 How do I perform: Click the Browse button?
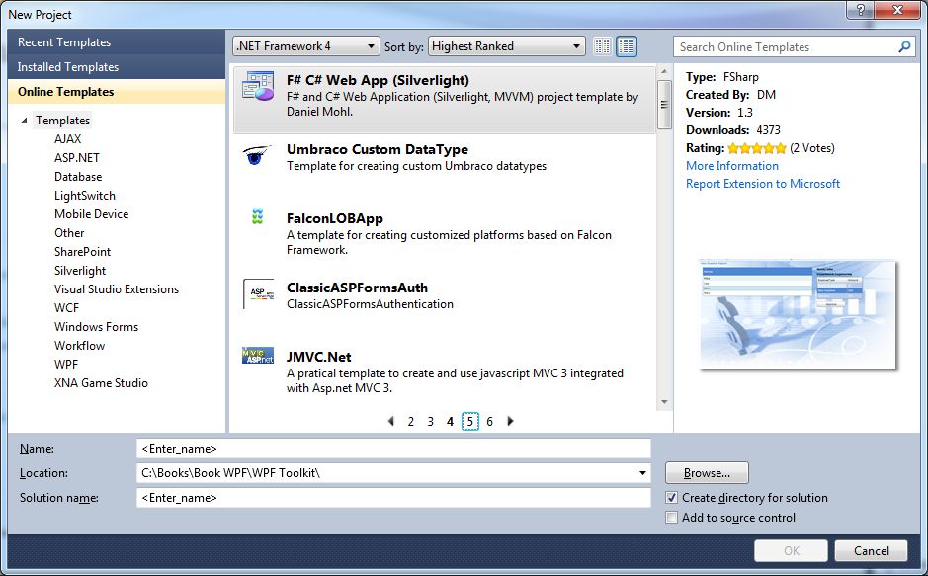706,473
